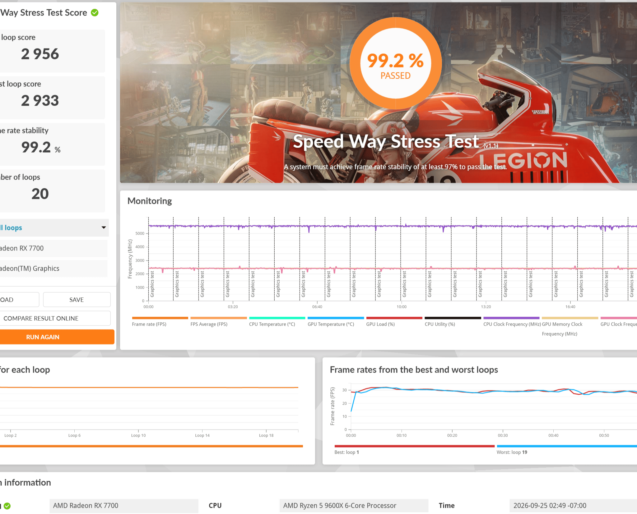Click the 00:10 mark on the frame rate chart

[x=402, y=435]
